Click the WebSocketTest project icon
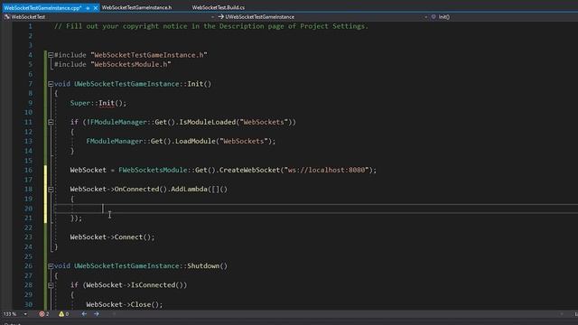The image size is (578, 325). tap(7, 17)
